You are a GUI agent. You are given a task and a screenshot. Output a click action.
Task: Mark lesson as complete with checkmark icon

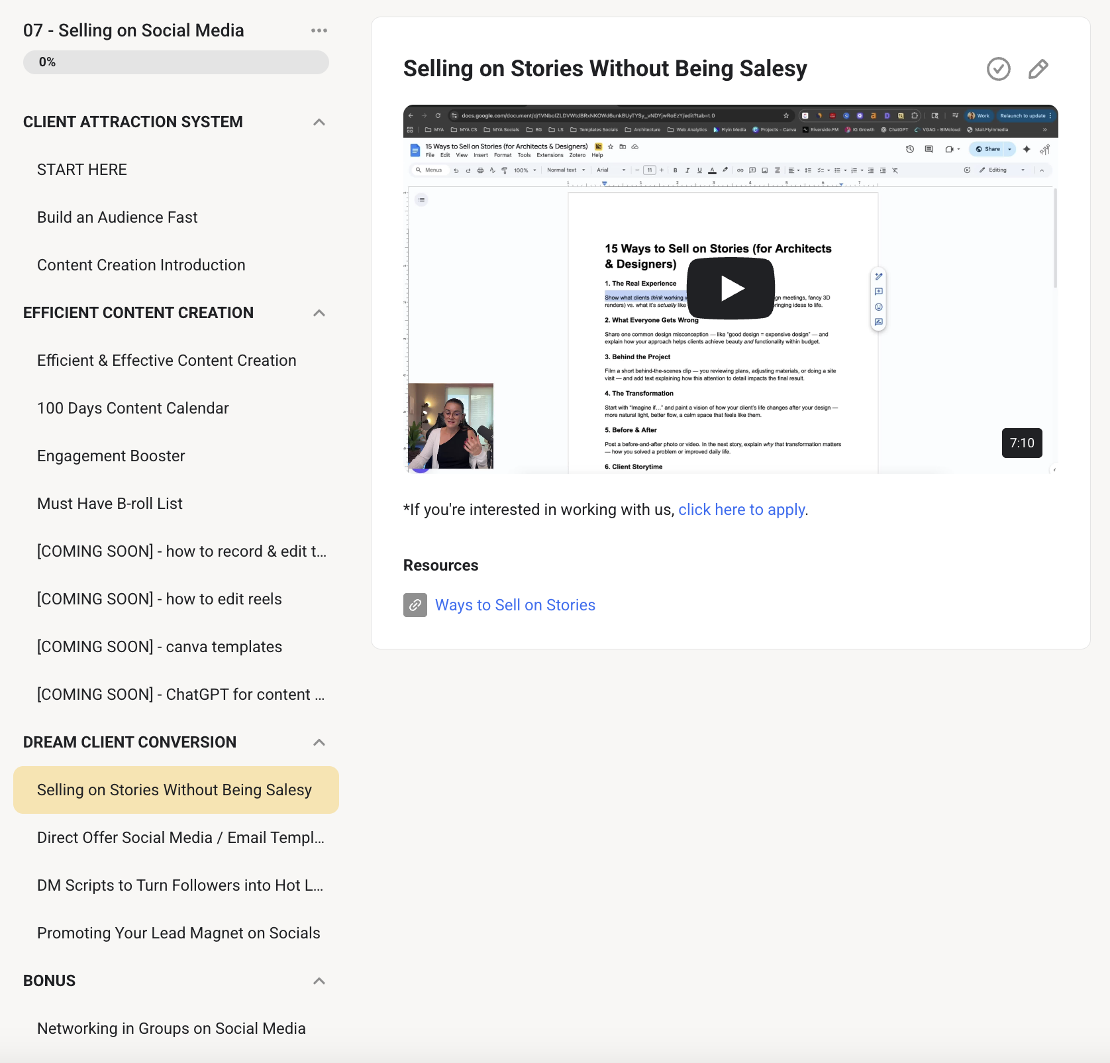coord(998,69)
